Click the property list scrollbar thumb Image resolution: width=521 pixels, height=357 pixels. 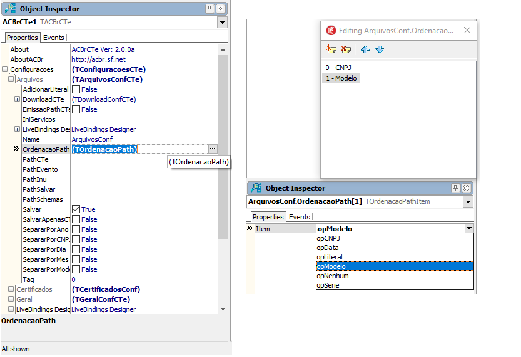click(x=223, y=147)
